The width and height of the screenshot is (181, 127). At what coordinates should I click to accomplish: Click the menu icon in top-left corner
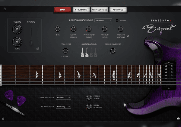coord(5,9)
